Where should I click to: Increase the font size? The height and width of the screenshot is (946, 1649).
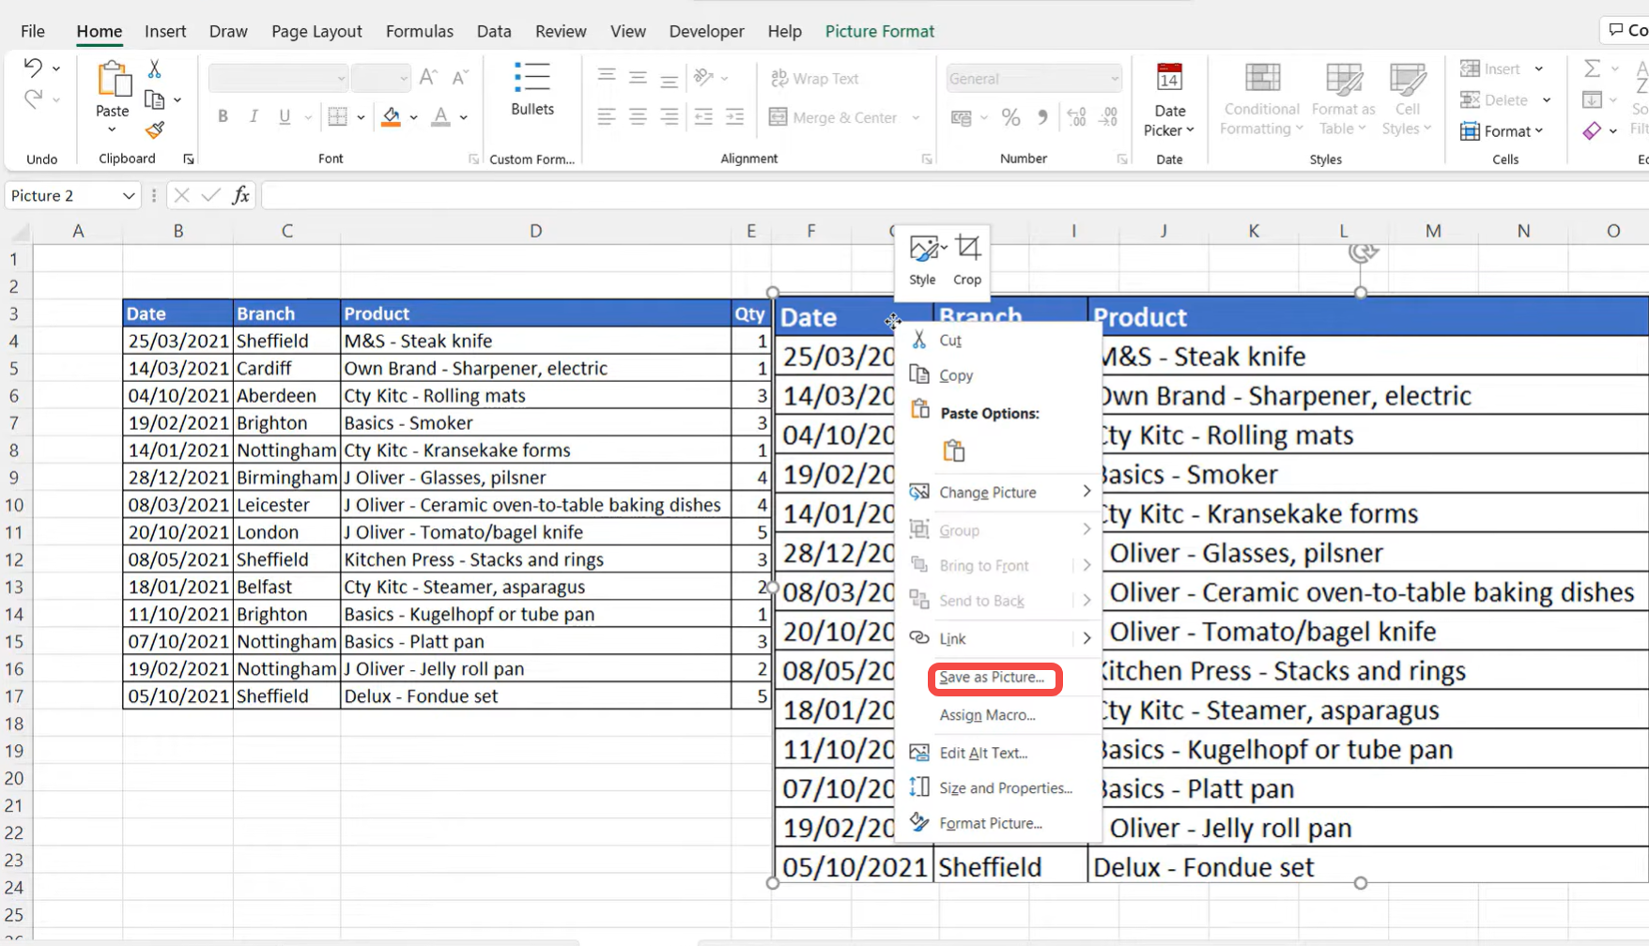pos(428,77)
